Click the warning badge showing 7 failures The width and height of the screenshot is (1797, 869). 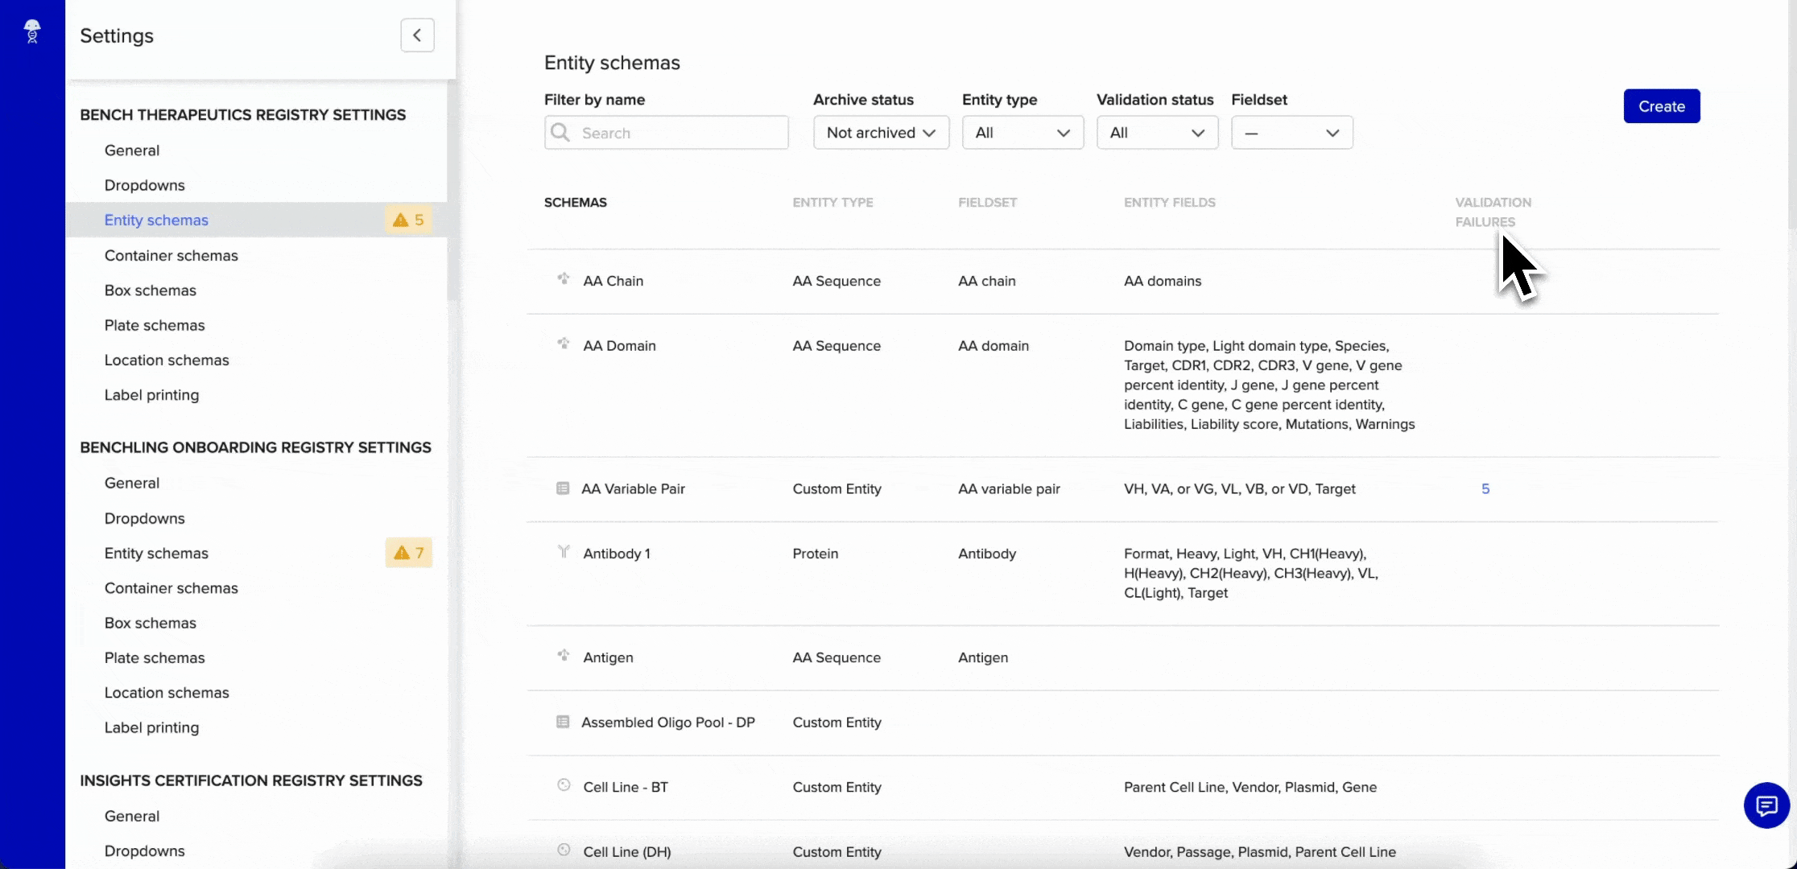coord(408,553)
